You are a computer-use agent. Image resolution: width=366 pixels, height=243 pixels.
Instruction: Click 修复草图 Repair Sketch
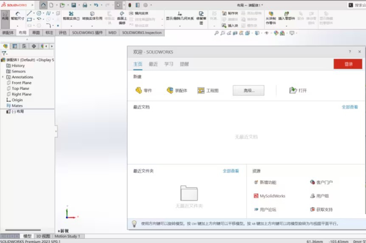[201, 18]
